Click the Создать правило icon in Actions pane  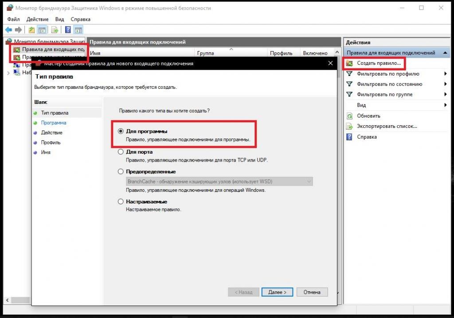(x=349, y=64)
